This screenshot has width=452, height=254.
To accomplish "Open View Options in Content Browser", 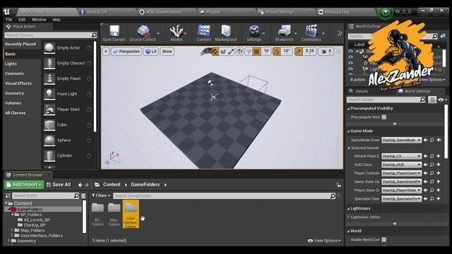I will [x=324, y=241].
